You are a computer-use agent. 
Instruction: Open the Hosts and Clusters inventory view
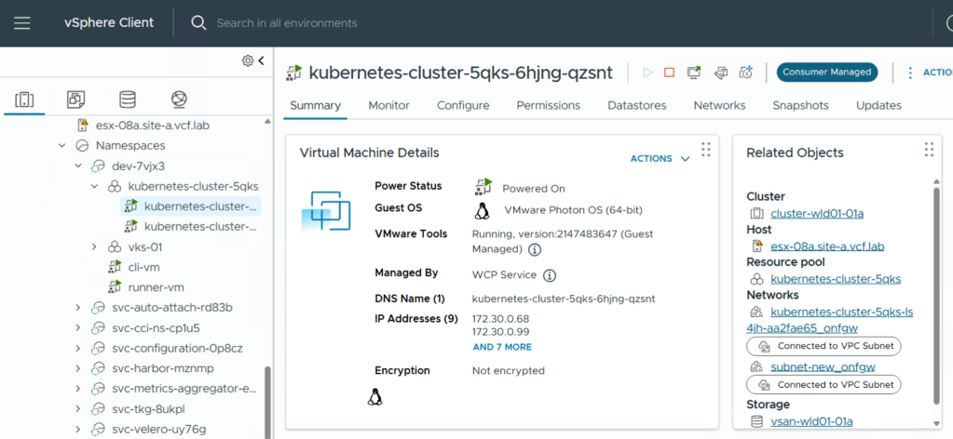point(24,100)
